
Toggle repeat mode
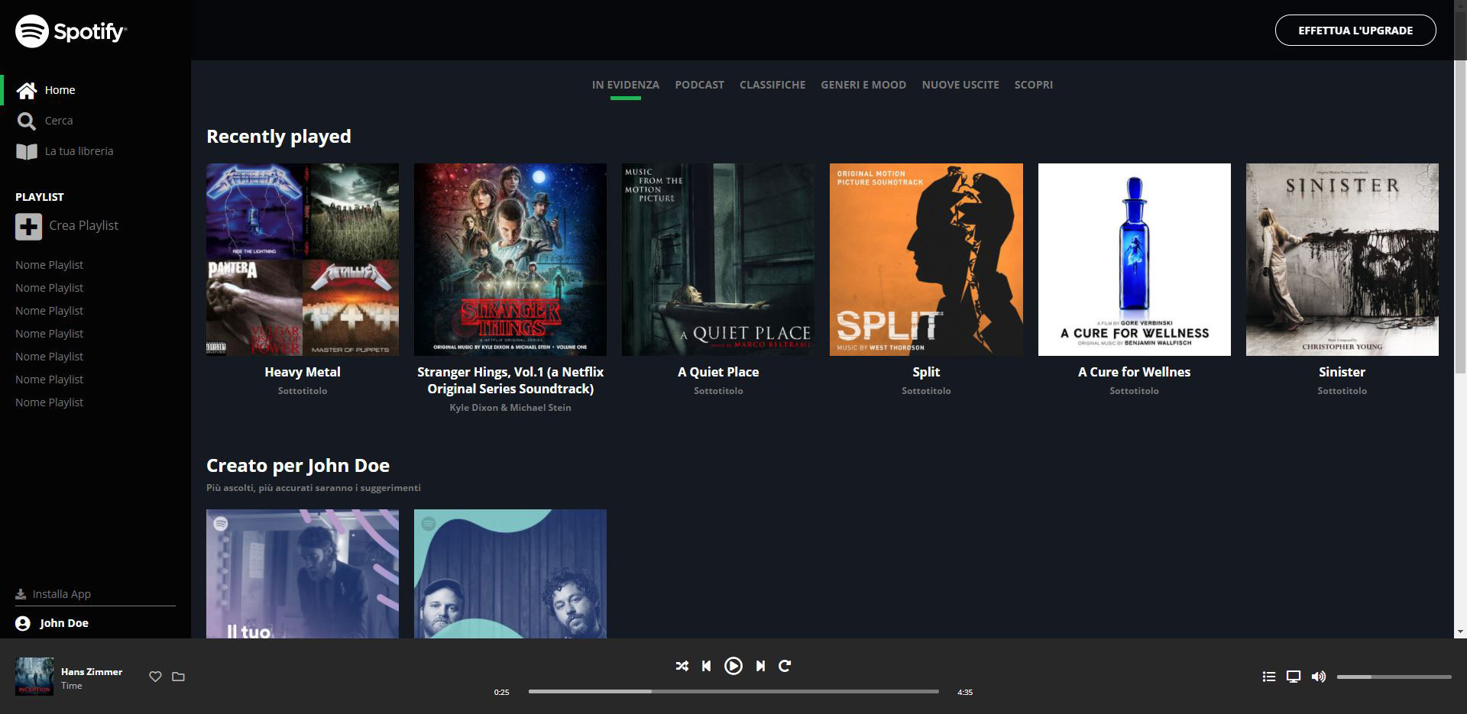tap(785, 666)
